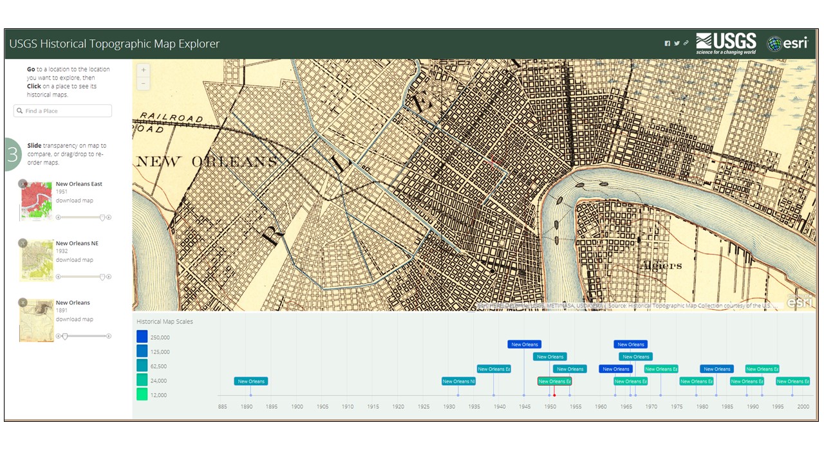Decrease transparency arrow for 1891 map
Image resolution: width=824 pixels, height=463 pixels.
coord(59,336)
